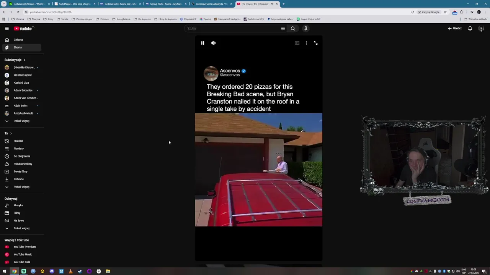Open the Chrome extensions puzzle icon
Viewport: 490px width, 275px height.
click(x=462, y=12)
